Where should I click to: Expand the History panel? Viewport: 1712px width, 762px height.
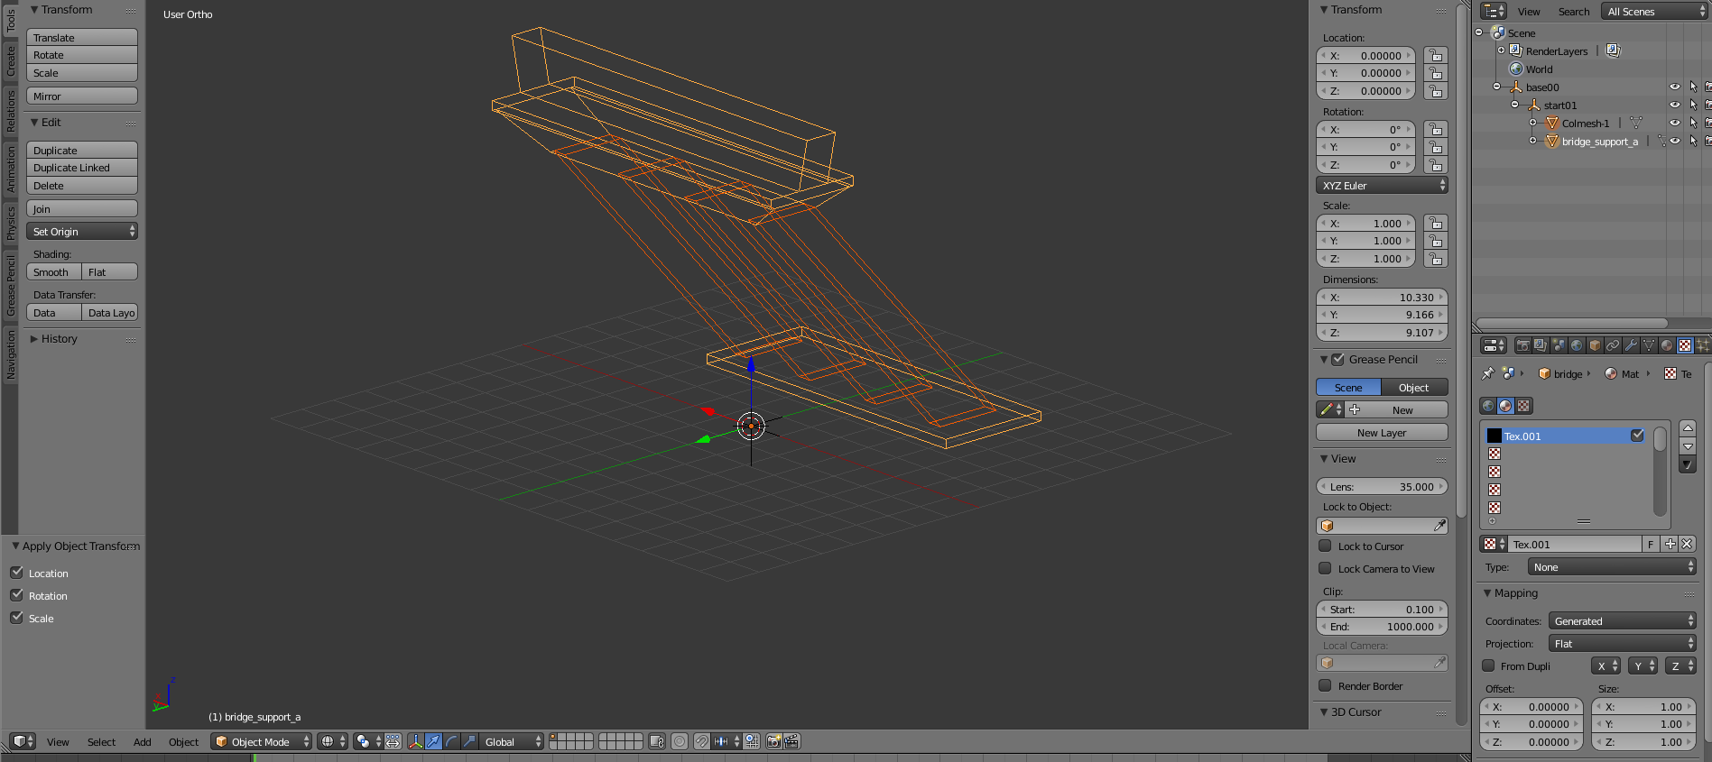tap(59, 339)
